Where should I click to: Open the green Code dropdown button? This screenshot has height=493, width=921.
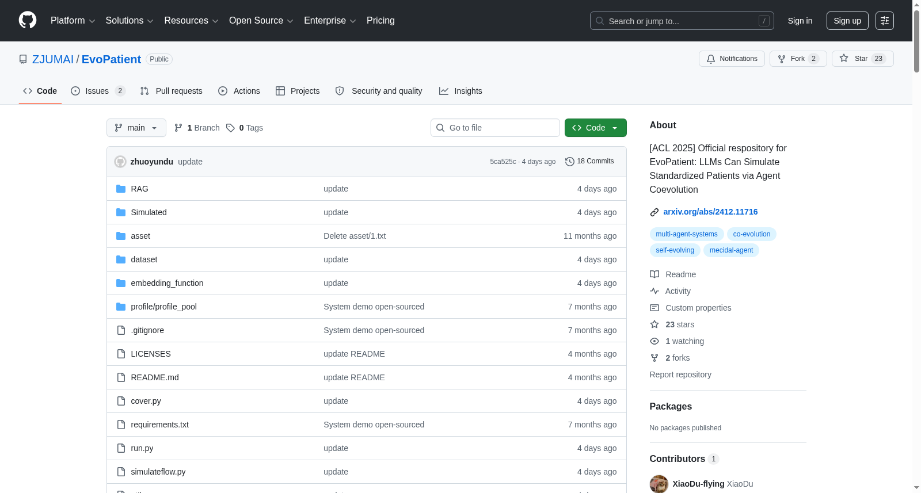click(x=596, y=128)
